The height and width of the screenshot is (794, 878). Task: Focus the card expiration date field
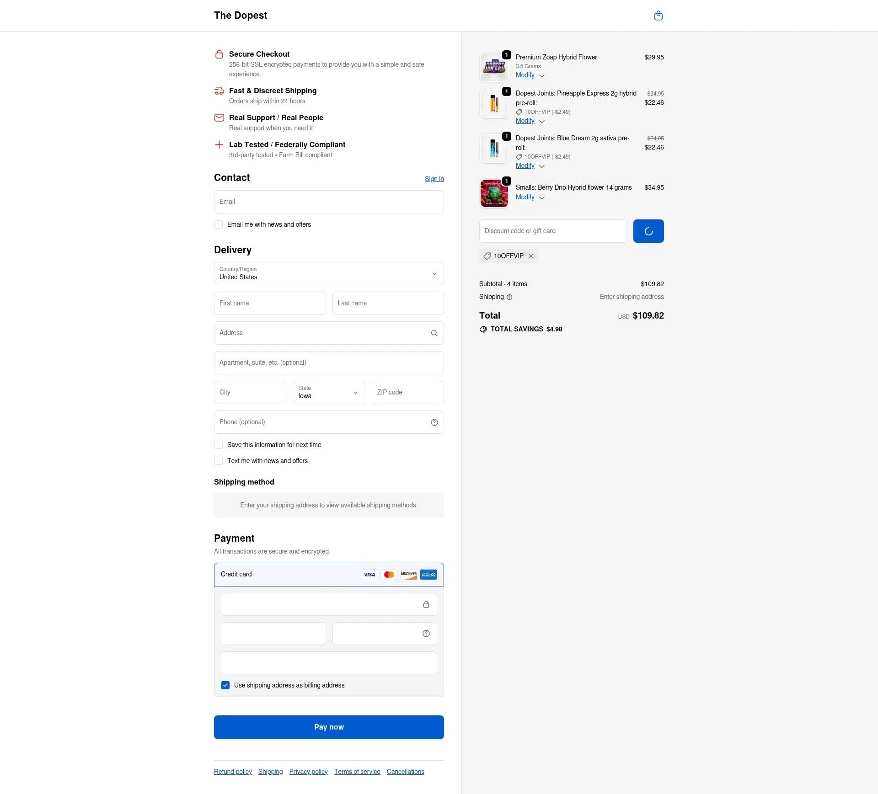click(273, 634)
